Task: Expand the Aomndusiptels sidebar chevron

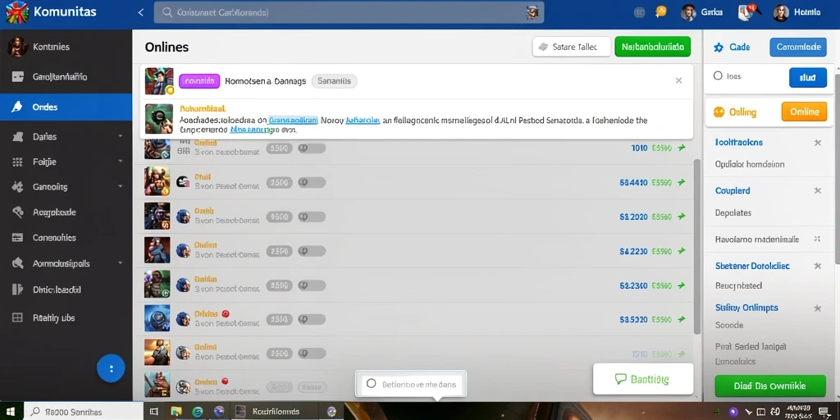Action: click(121, 263)
